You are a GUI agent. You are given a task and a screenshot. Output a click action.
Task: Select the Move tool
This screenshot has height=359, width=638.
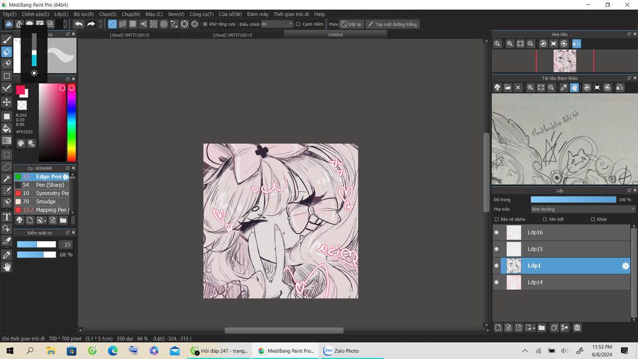[x=6, y=102]
